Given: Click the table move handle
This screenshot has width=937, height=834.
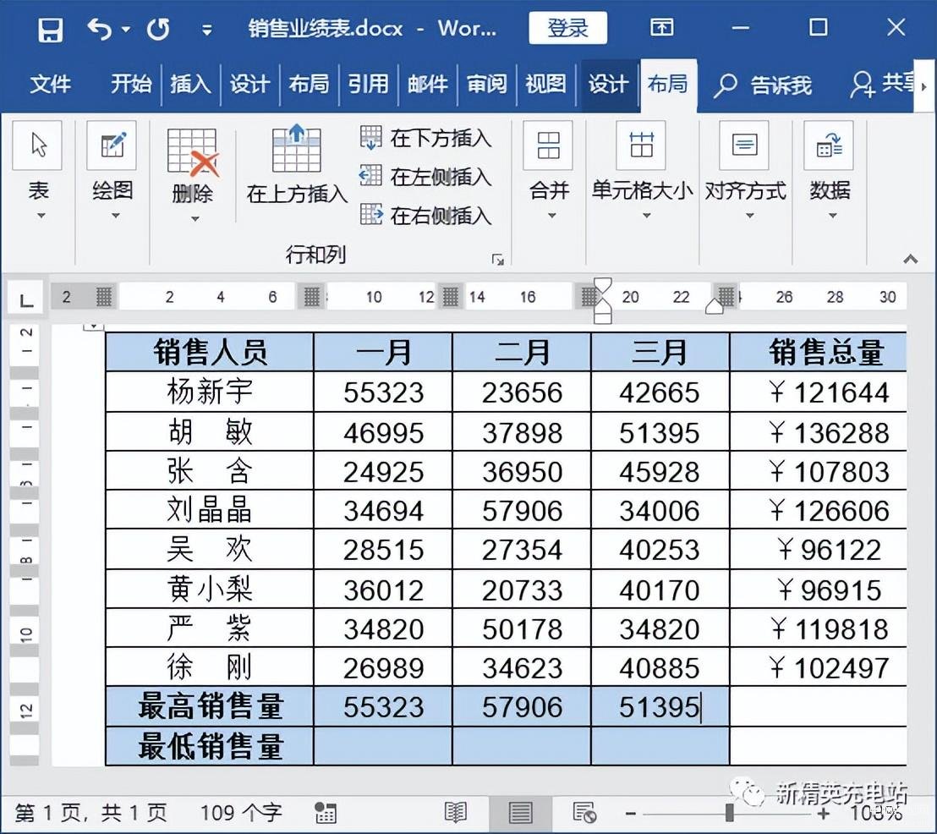Looking at the screenshot, I should tap(94, 326).
